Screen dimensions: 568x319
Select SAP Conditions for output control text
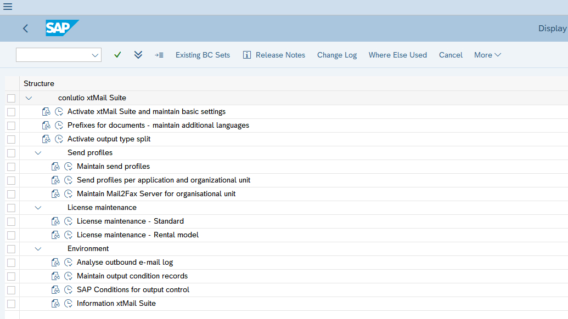[x=133, y=290]
